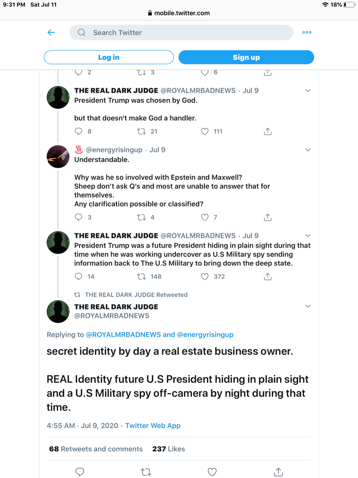
Task: Expand chevron on the retweeted main tweet
Action: point(308,306)
